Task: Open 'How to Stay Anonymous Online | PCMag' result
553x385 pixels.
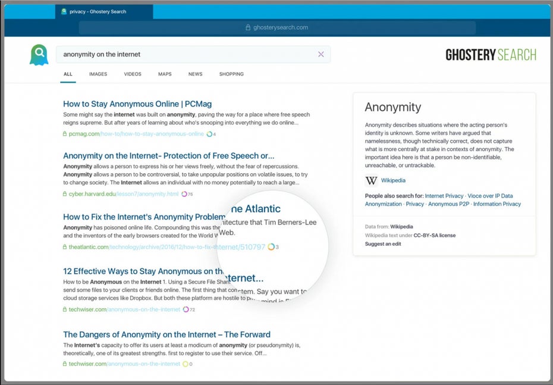Action: tap(137, 104)
